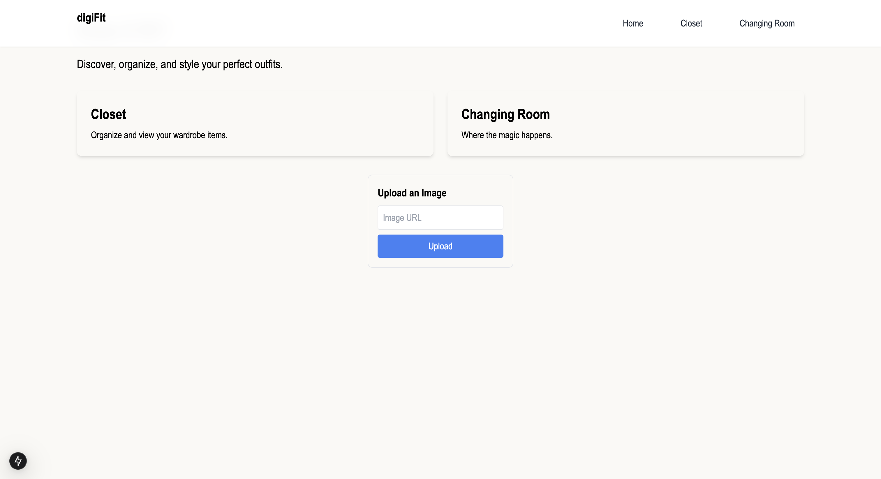Click the Changing Room card heading
The image size is (881, 479).
(x=505, y=114)
